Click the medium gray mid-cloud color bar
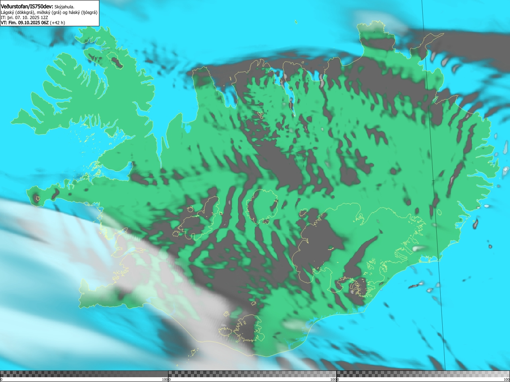Viewport: 510px width, 382px height. pos(252,374)
